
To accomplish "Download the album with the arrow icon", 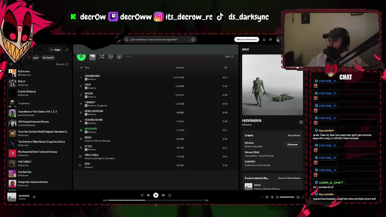I will click(119, 56).
